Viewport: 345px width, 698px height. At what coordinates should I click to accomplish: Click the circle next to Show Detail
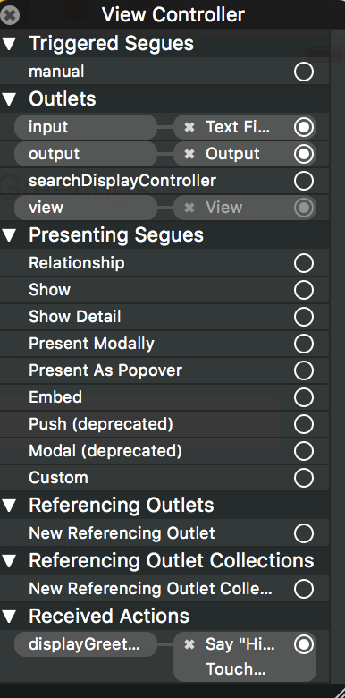[x=304, y=317]
